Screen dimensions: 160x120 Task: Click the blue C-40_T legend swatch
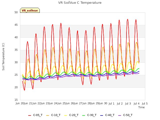click(102, 115)
